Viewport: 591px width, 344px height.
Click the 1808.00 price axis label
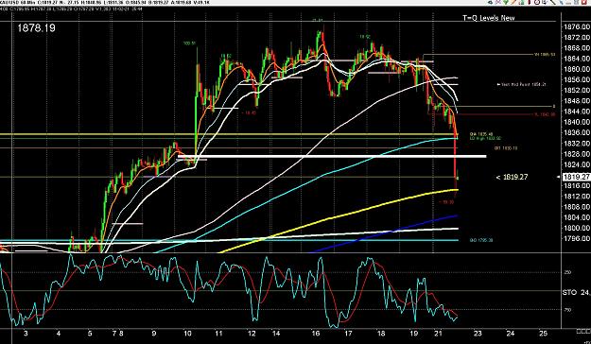tap(576, 207)
